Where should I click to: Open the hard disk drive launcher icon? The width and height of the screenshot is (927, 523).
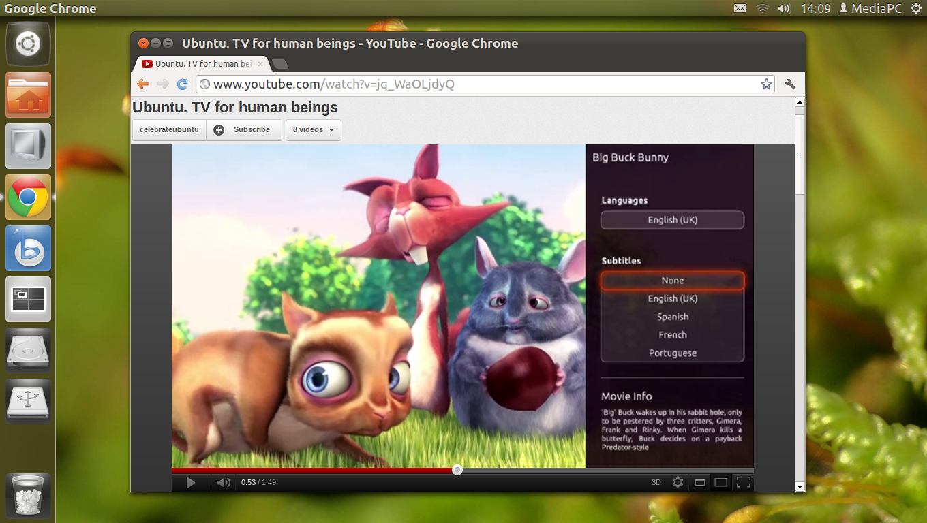pos(28,351)
